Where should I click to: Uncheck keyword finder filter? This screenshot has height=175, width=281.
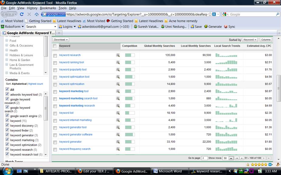(x=7, y=130)
